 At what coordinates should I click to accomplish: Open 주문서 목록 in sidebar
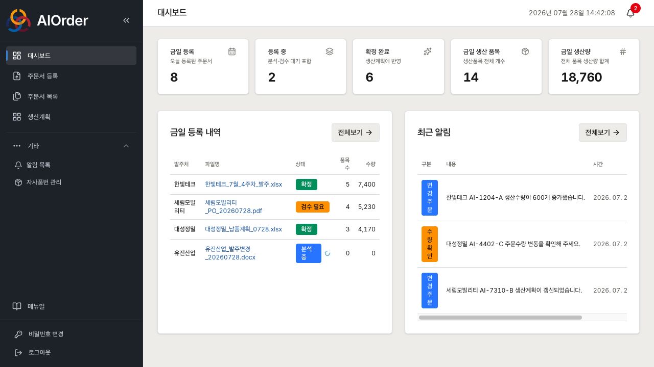pyautogui.click(x=71, y=96)
